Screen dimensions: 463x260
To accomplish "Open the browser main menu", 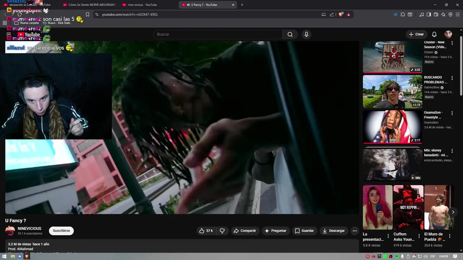I will pyautogui.click(x=458, y=14).
